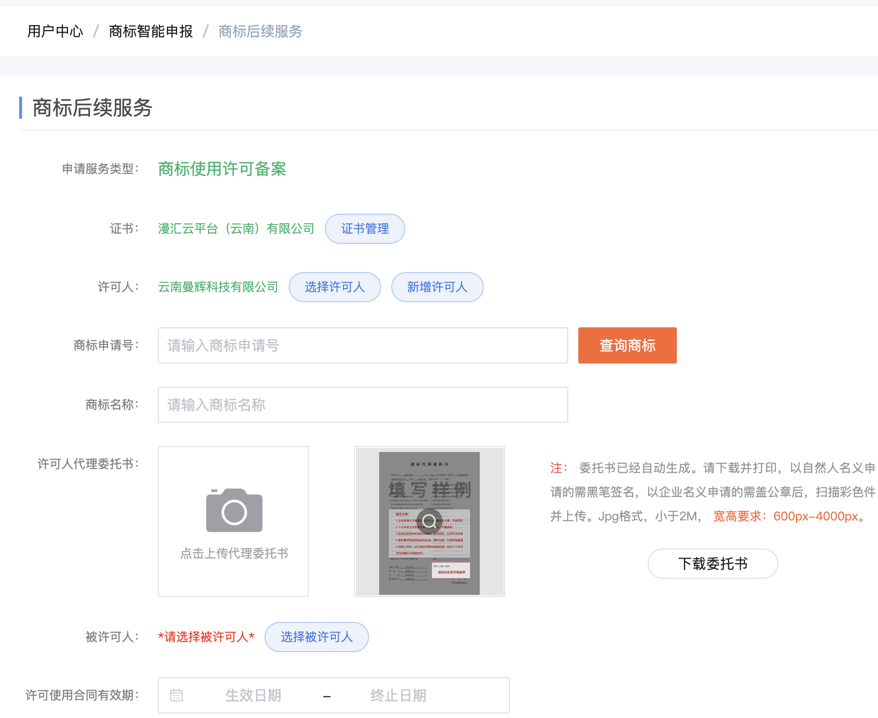Click 商标后续服务 breadcrumb item
The image size is (878, 718).
pyautogui.click(x=260, y=31)
